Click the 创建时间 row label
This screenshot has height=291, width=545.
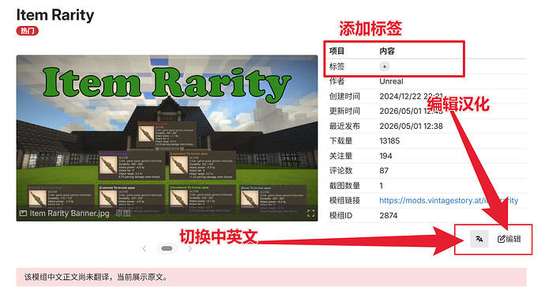[344, 96]
